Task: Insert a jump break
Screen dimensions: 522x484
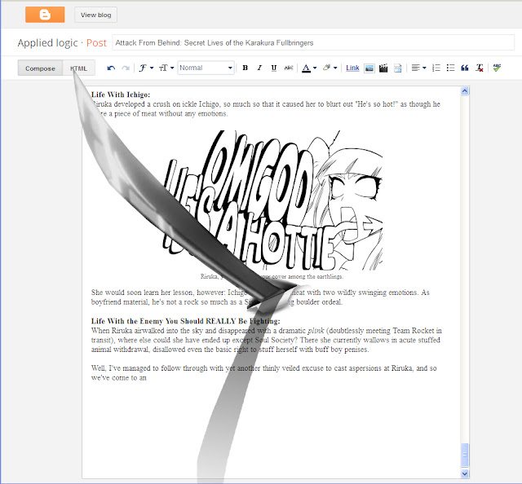Action: 397,68
